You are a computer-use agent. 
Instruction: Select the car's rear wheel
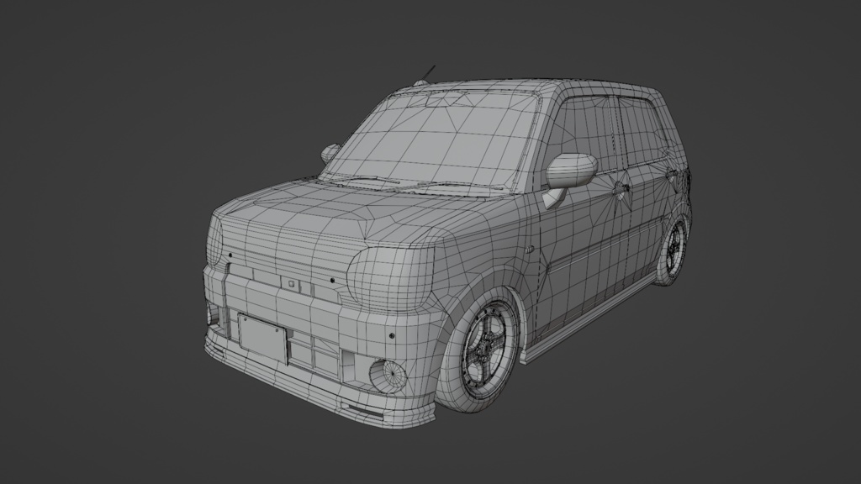coord(673,250)
